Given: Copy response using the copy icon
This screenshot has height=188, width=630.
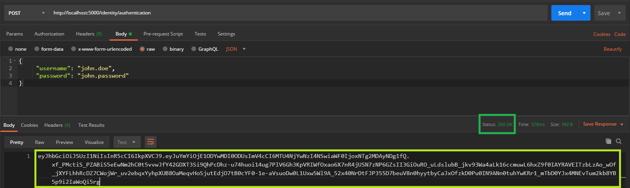Looking at the screenshot, I should click(x=608, y=141).
